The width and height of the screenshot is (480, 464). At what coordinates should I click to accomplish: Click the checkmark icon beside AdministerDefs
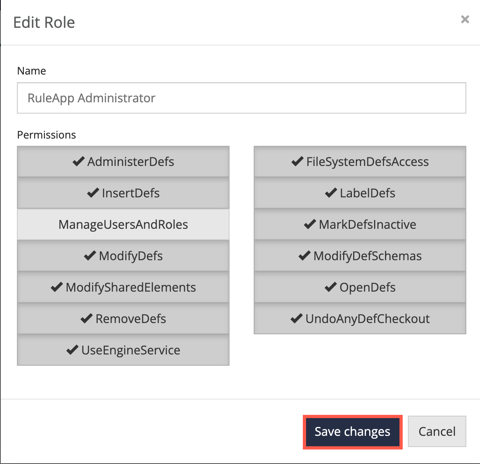(x=78, y=162)
